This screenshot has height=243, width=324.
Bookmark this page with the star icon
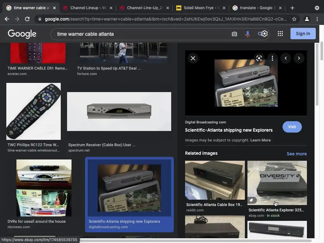pyautogui.click(x=294, y=19)
